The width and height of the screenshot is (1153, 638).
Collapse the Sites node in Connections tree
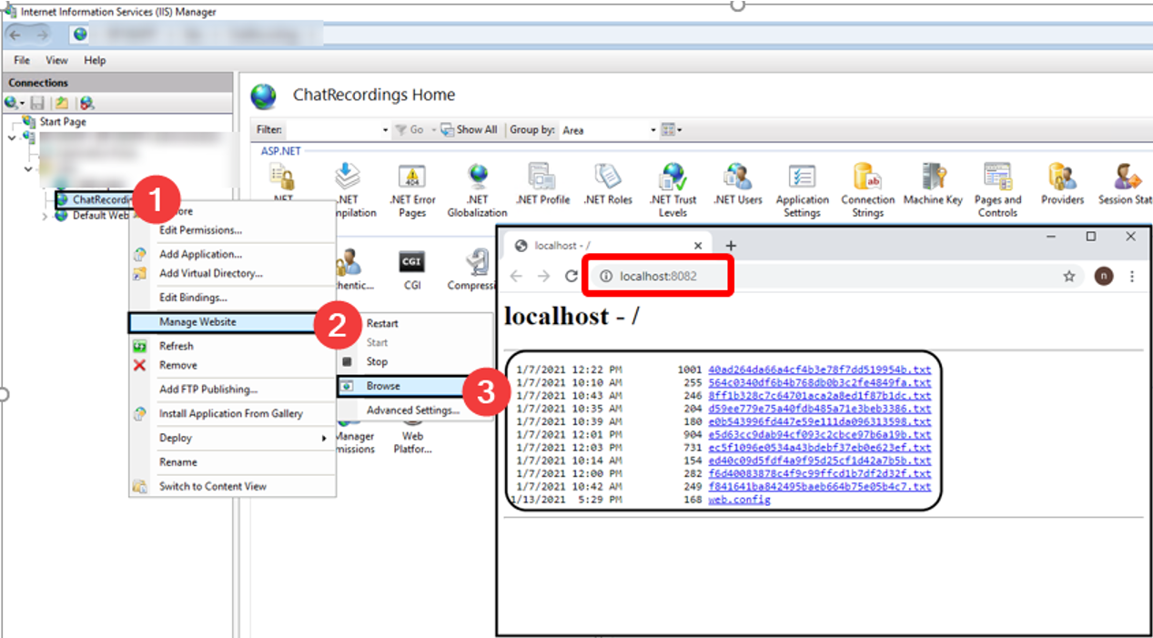tap(28, 168)
